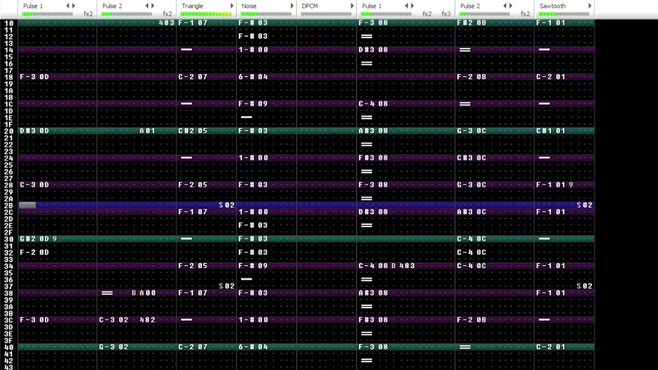
Task: Click effect 482 on row 3C
Action: (148, 320)
